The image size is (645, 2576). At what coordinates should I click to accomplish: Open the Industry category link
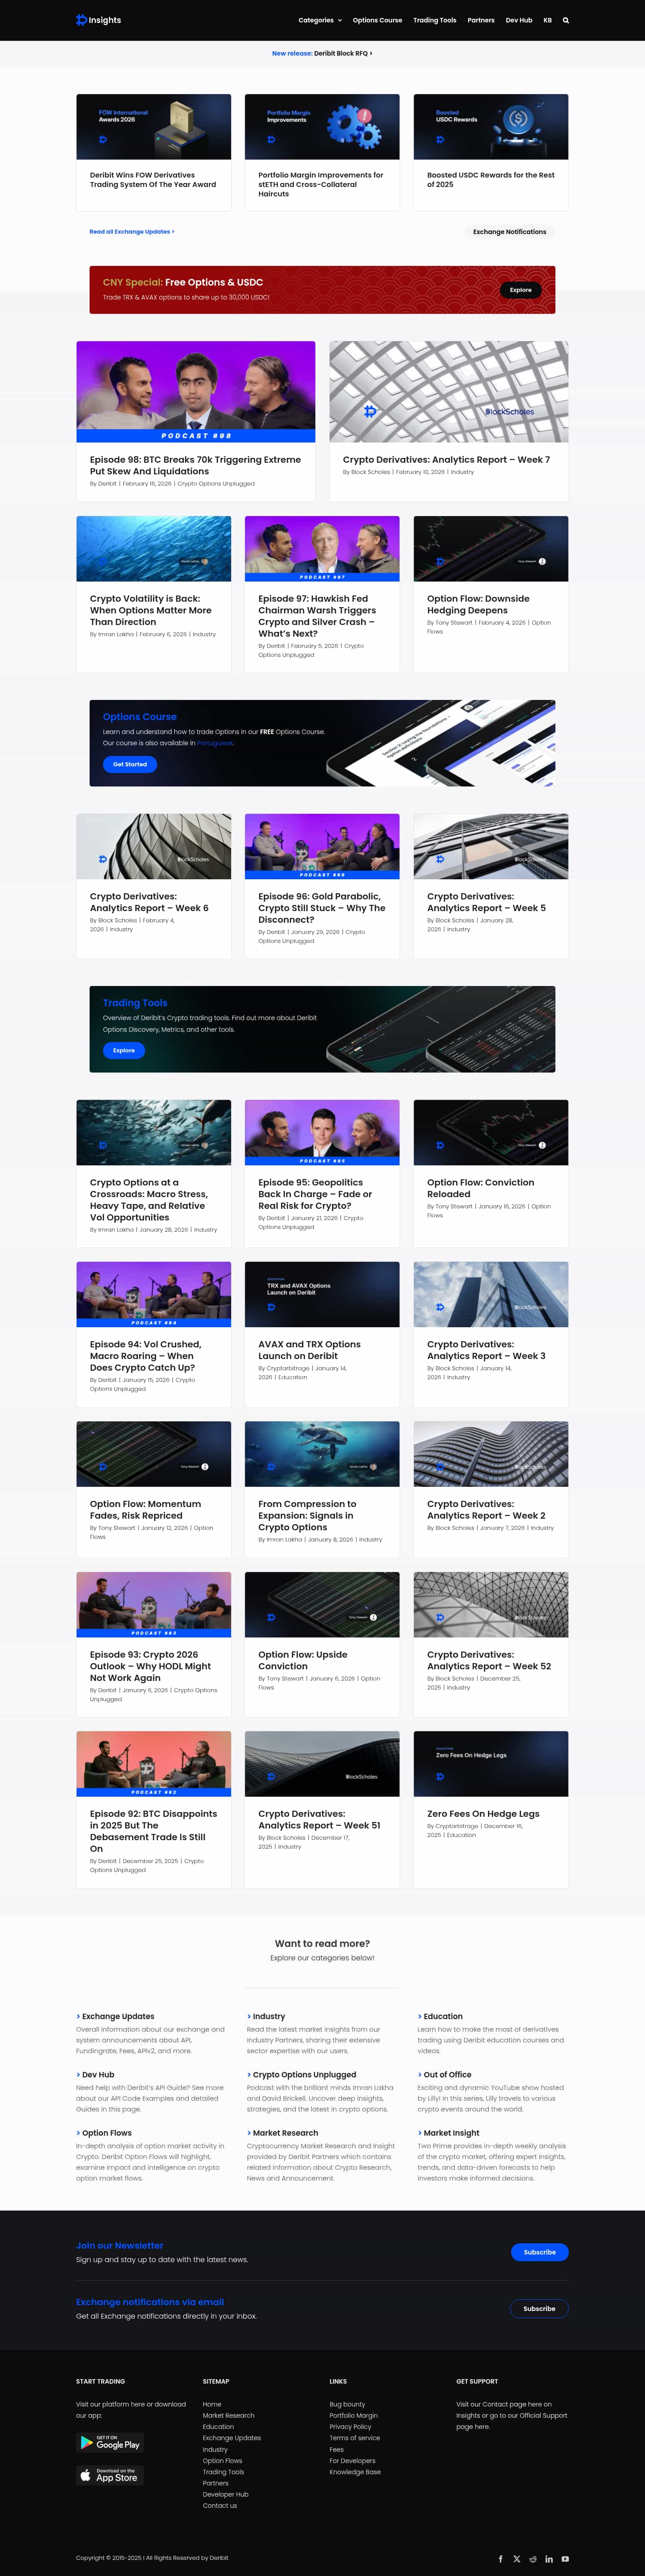click(269, 2016)
